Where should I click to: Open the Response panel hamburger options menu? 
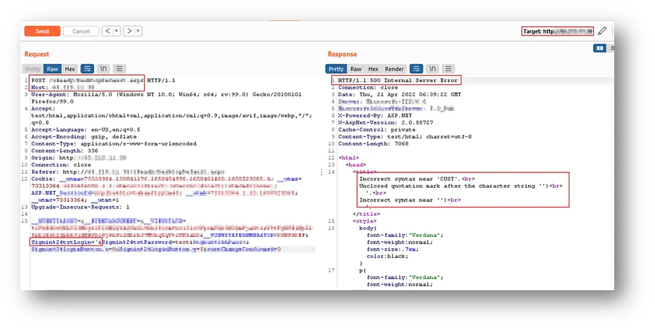[449, 68]
